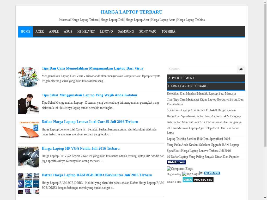The image size is (267, 200).
Task: Open sidebar link Kelebihan Dan Manfaat Memiliki Laptop
Action: coord(201,93)
